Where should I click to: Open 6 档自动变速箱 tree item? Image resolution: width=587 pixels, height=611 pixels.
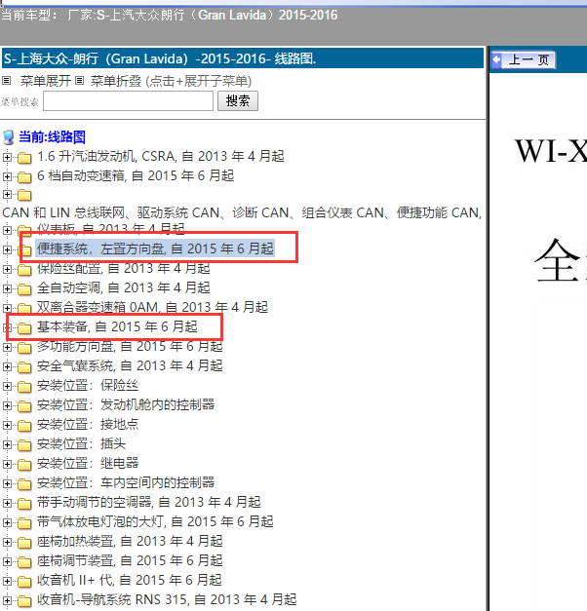click(136, 175)
